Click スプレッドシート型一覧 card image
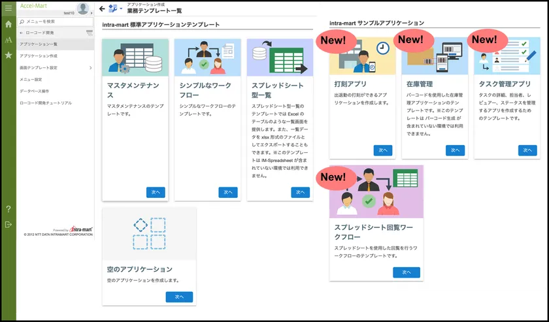This screenshot has height=322, width=549. coord(280,57)
